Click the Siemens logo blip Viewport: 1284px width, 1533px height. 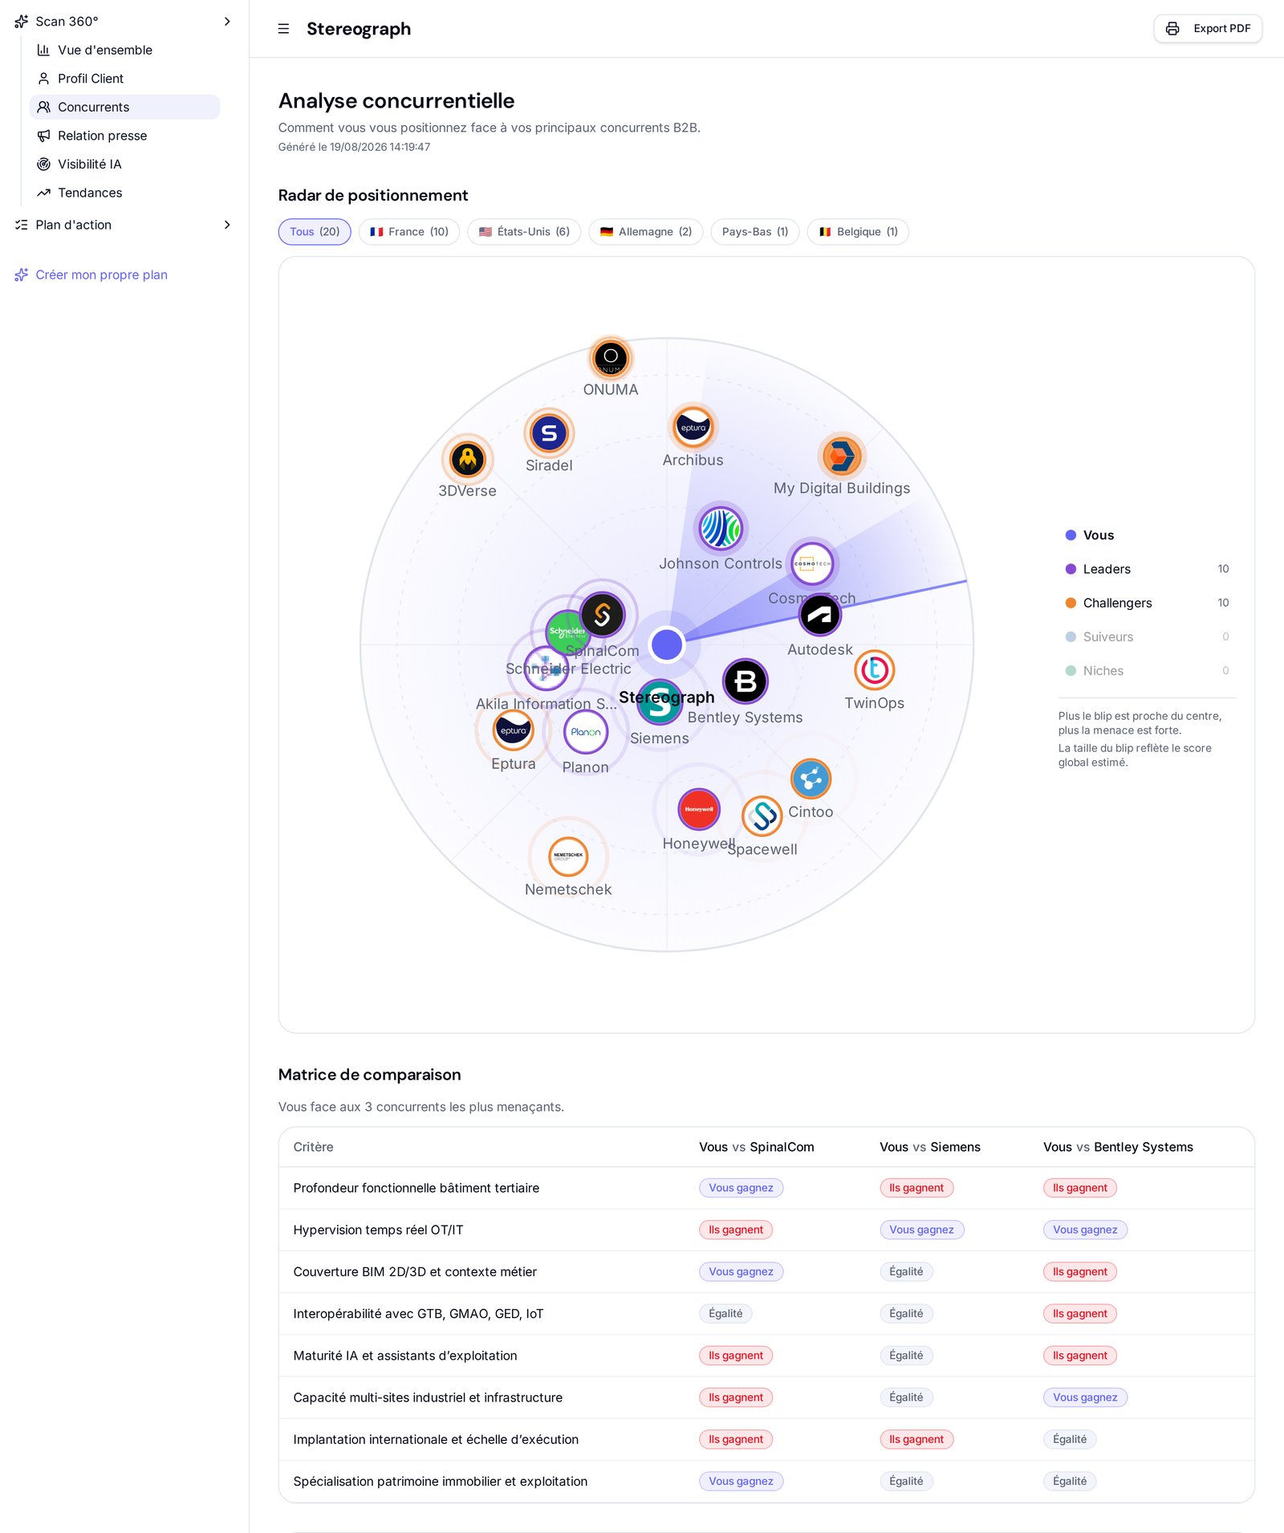coord(660,702)
